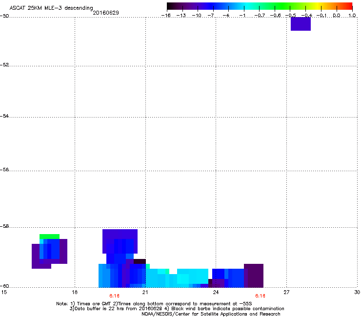Select the longitude label 24

(216, 292)
